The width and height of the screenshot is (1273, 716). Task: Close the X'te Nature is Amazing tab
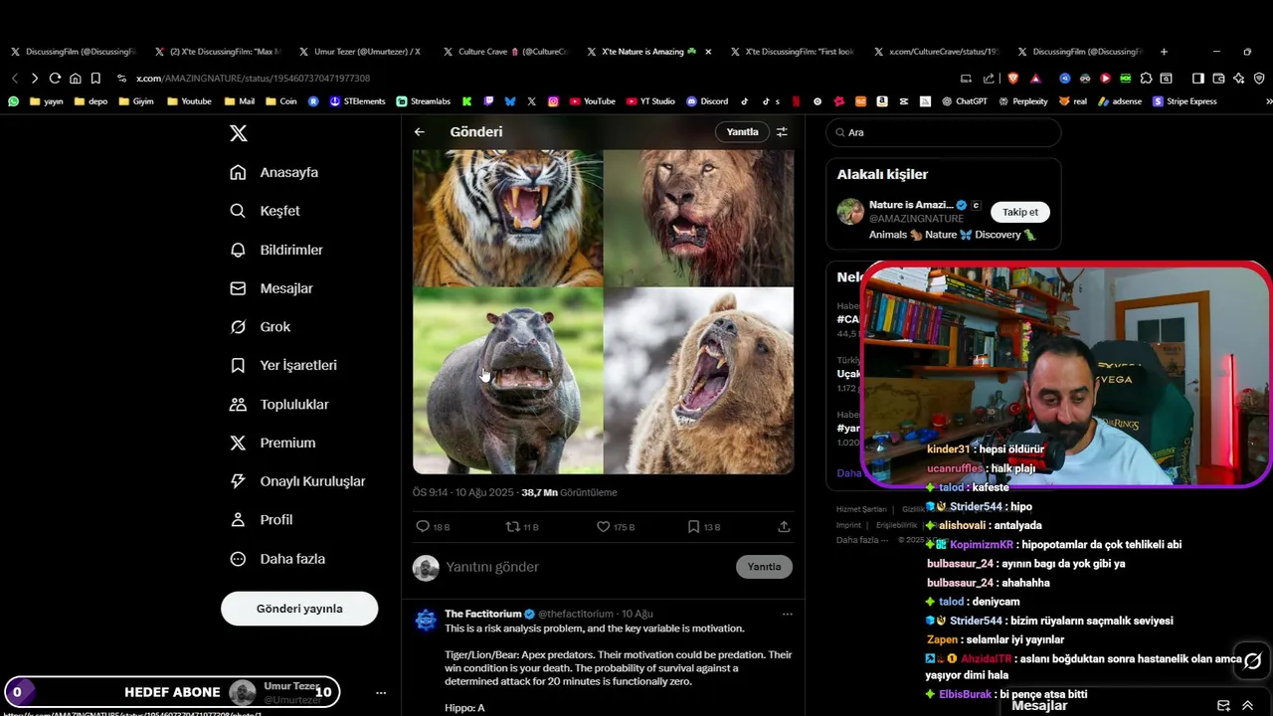point(708,52)
